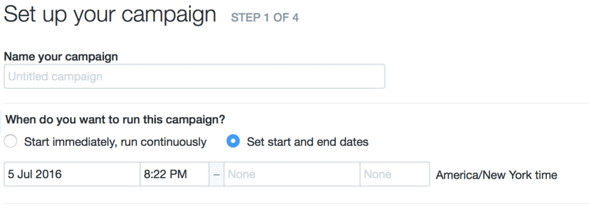Click the campaign name input field
The image size is (589, 208).
[194, 76]
